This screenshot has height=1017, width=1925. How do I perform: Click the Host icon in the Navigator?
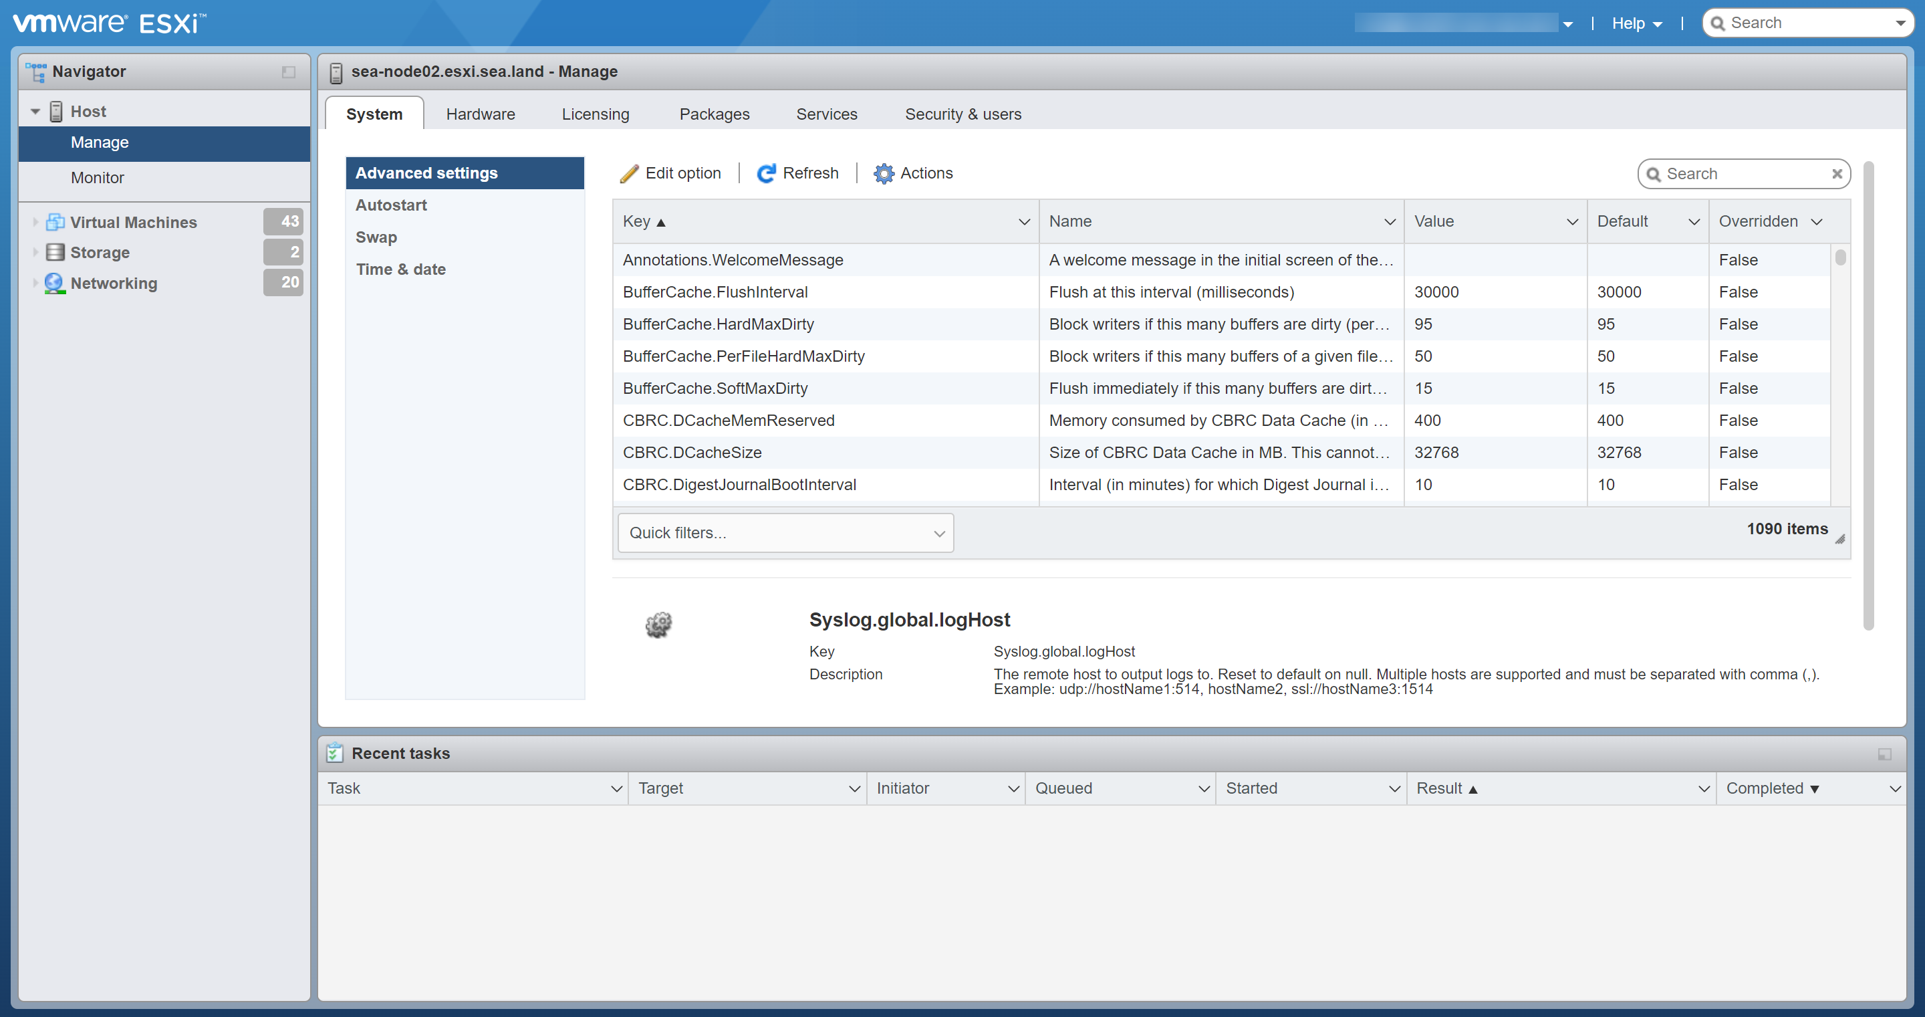(56, 111)
